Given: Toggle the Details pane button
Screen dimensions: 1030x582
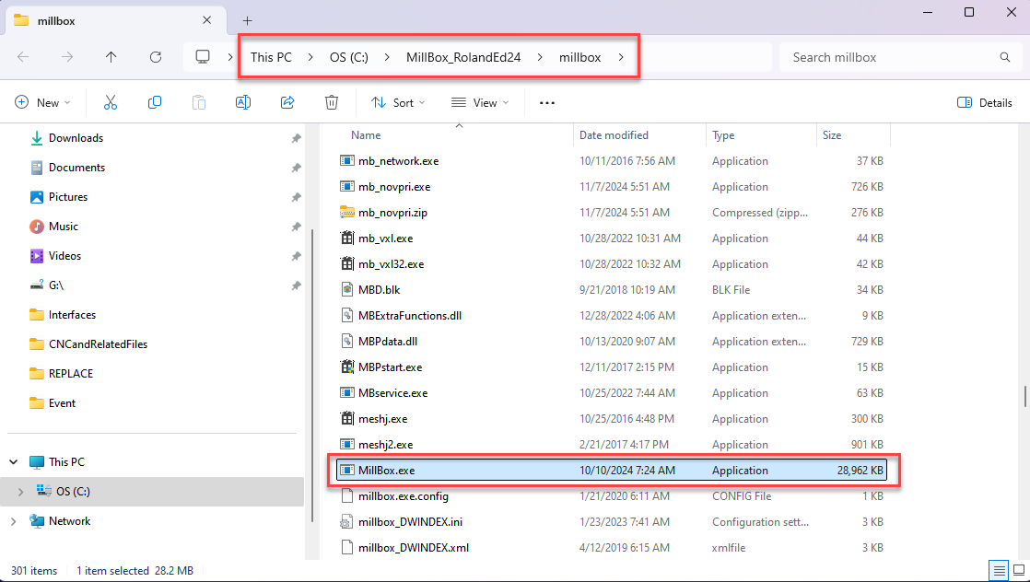Looking at the screenshot, I should coord(985,102).
